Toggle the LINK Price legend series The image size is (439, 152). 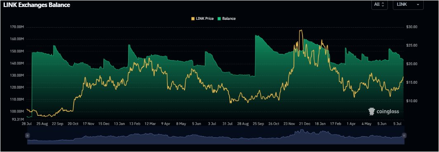point(202,19)
